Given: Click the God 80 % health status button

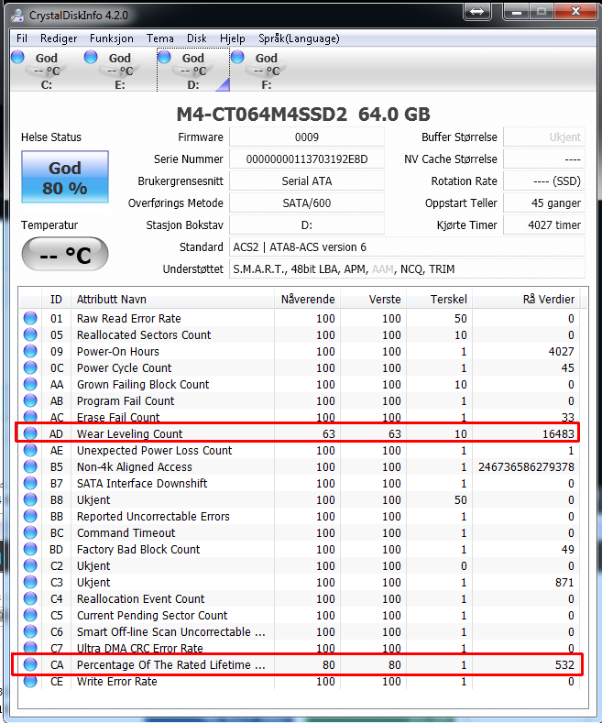Looking at the screenshot, I should click(65, 177).
